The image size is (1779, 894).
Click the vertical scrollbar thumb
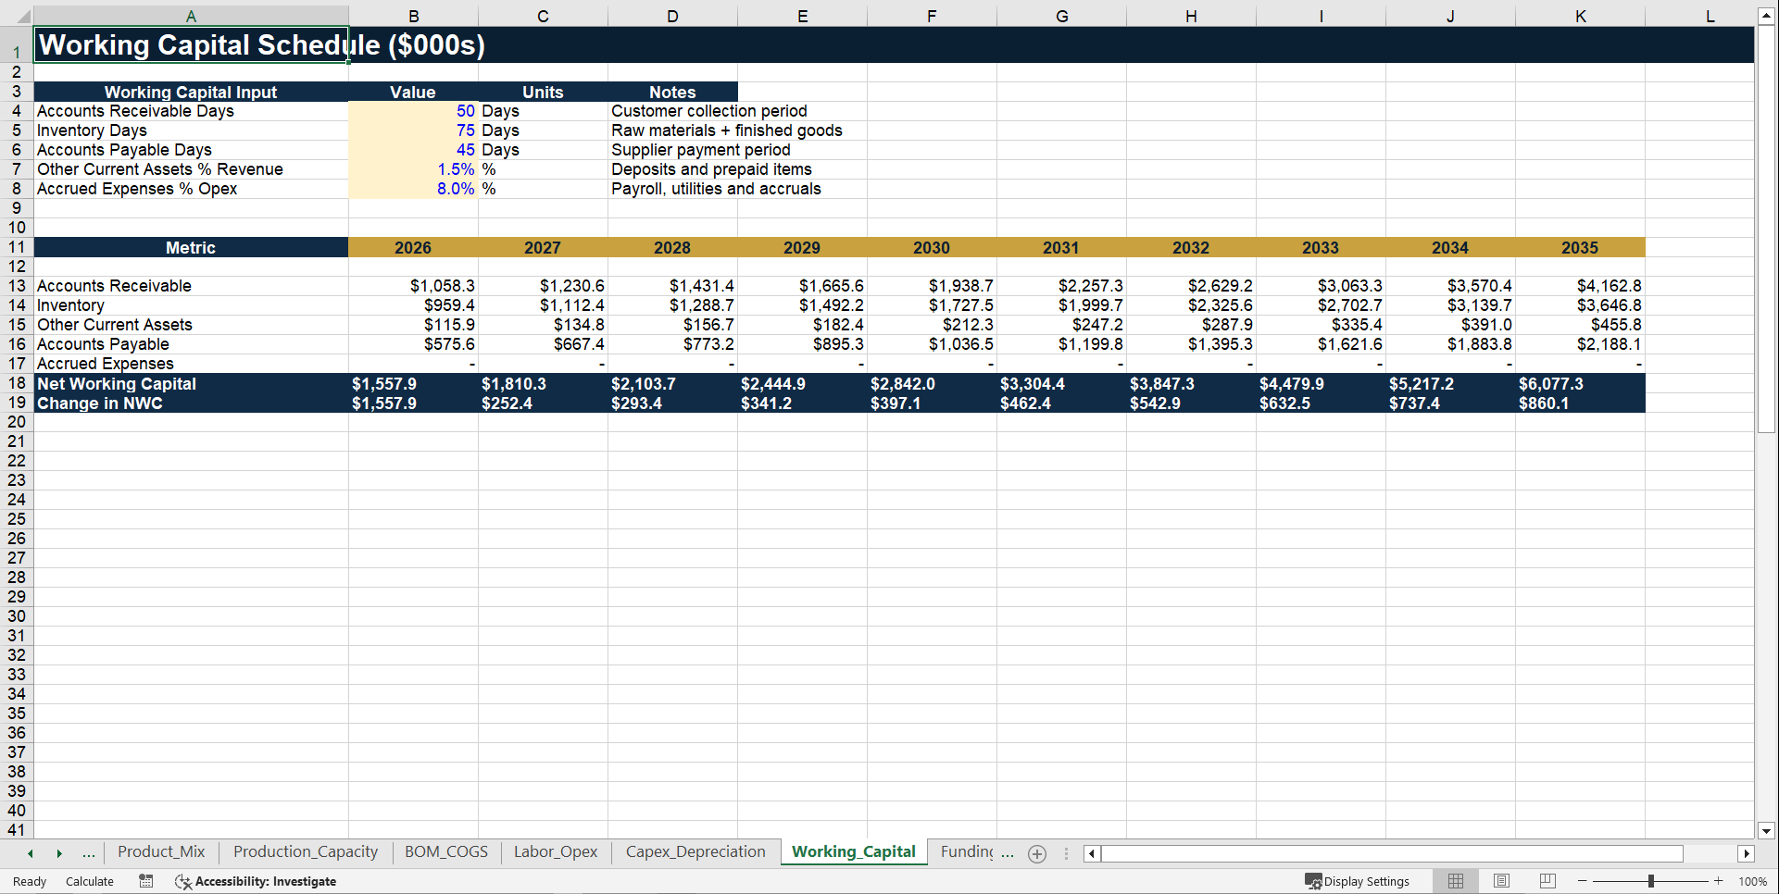[x=1766, y=229]
